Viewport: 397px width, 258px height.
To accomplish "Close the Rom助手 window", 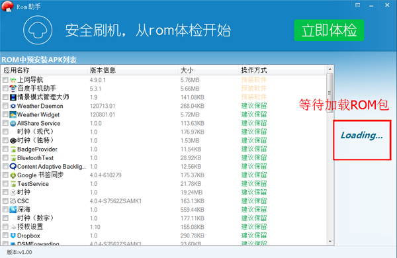I will [x=387, y=5].
